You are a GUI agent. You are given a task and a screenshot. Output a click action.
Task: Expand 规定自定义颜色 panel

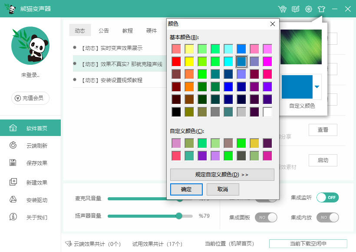[x=222, y=175]
